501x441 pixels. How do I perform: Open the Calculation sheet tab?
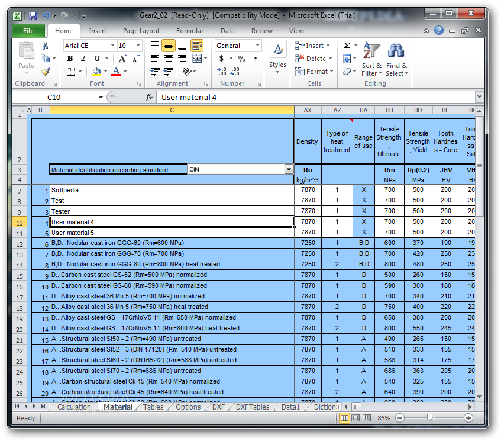[74, 407]
